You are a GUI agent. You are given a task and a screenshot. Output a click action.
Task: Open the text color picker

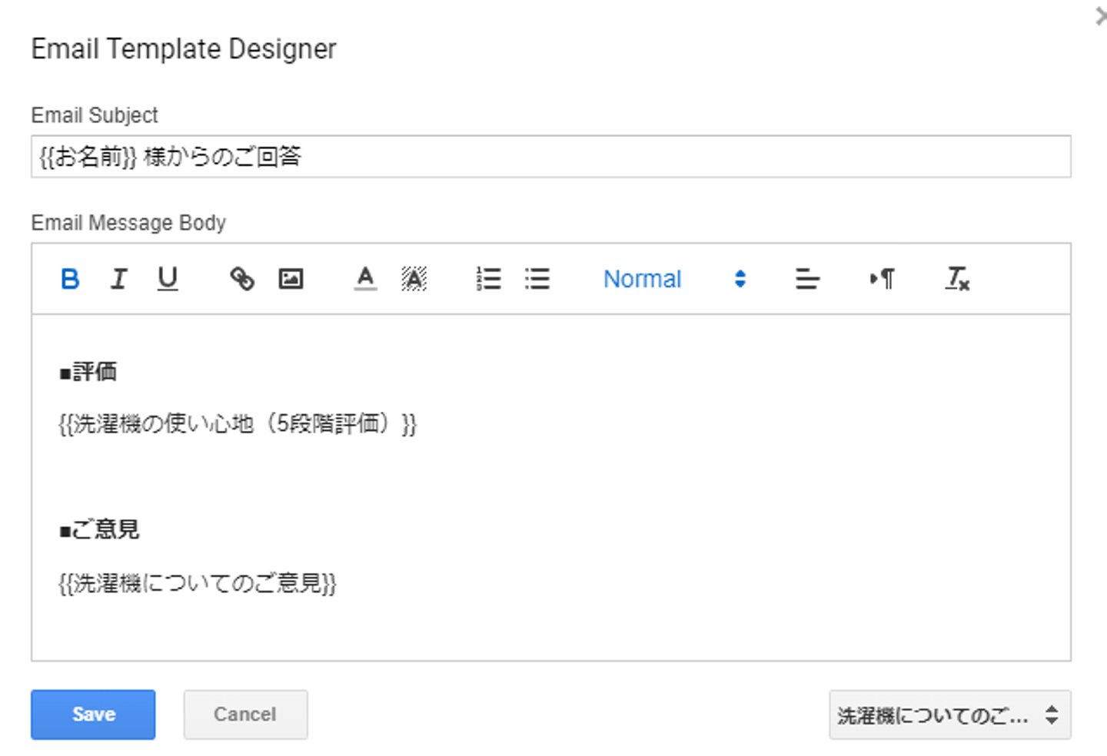pyautogui.click(x=365, y=279)
